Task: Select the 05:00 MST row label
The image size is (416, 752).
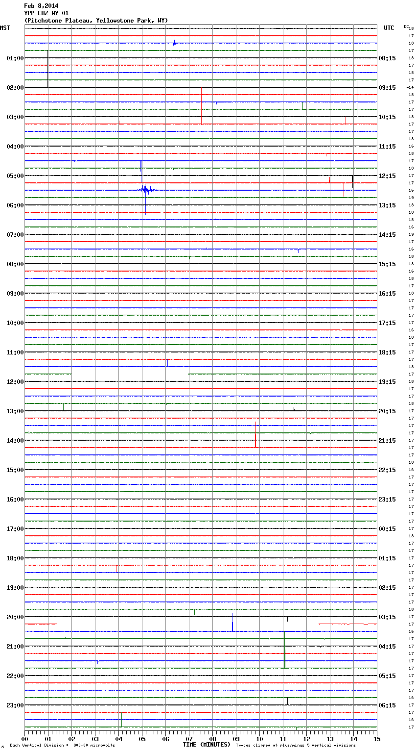Action: 15,176
